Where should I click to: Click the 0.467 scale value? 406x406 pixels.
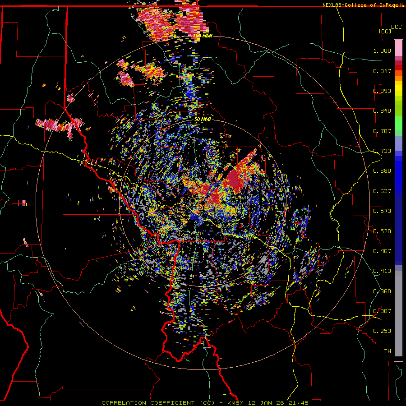point(382,251)
